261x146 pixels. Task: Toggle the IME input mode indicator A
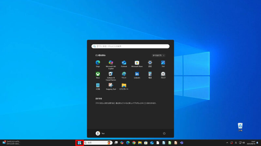pyautogui.click(x=236, y=143)
